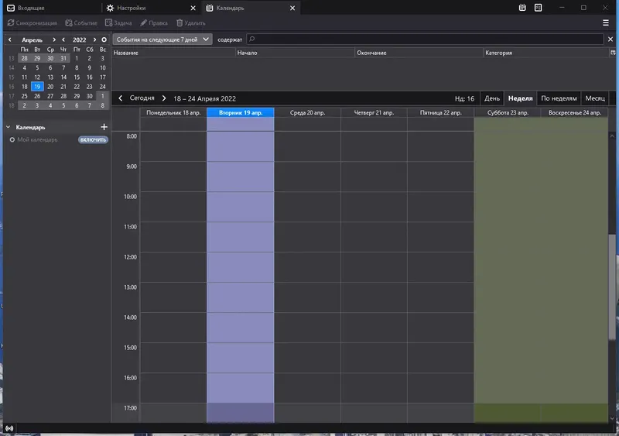Close the Календарь tab
619x436 pixels.
(292, 8)
